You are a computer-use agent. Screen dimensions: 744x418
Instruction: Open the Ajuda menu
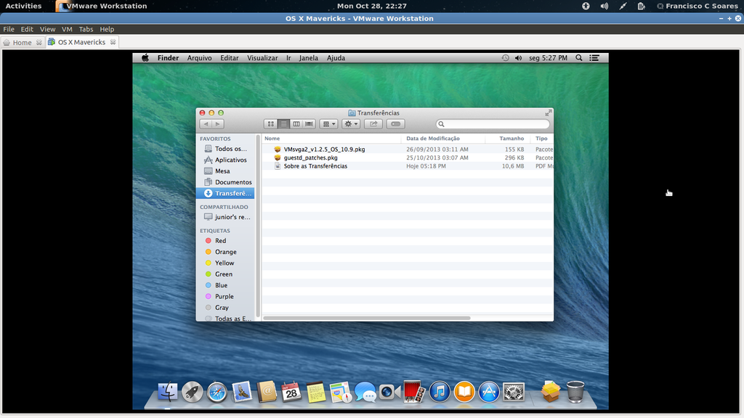(336, 58)
